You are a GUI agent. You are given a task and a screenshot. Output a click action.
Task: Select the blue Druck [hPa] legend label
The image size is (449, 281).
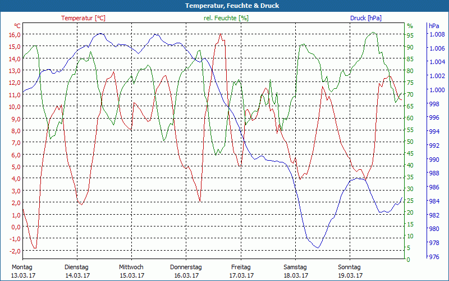click(x=366, y=18)
